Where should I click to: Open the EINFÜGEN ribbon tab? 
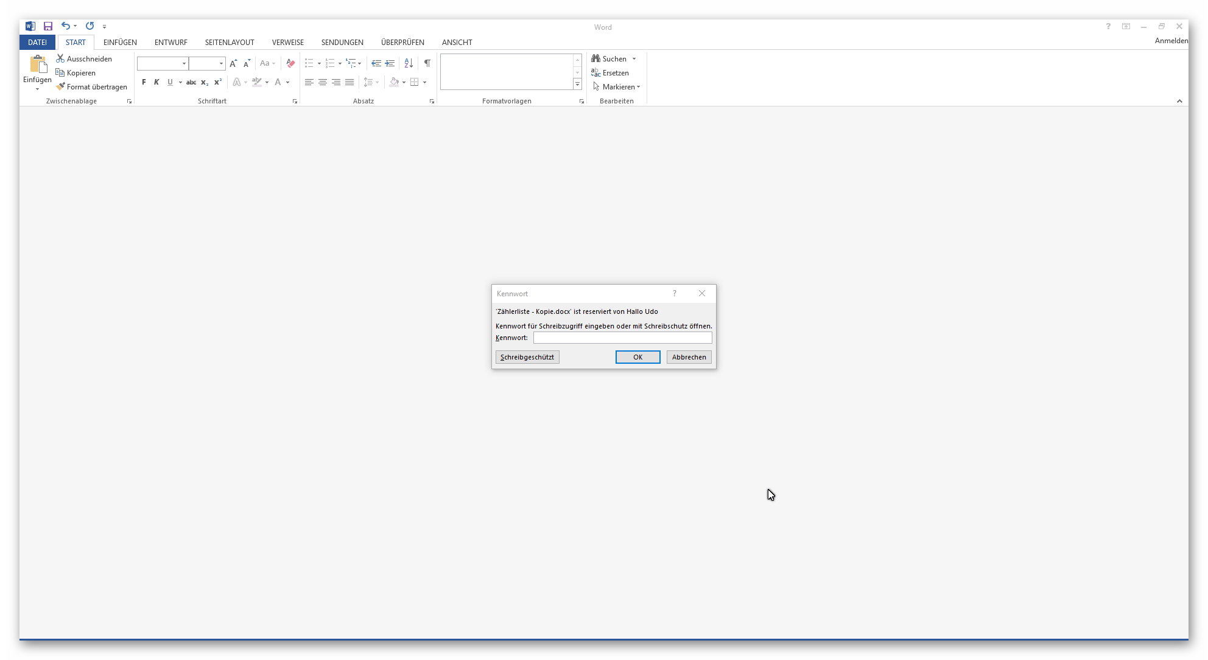point(120,42)
